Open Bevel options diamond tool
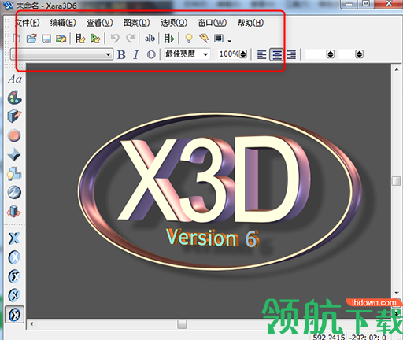The width and height of the screenshot is (403, 340). coord(14,154)
